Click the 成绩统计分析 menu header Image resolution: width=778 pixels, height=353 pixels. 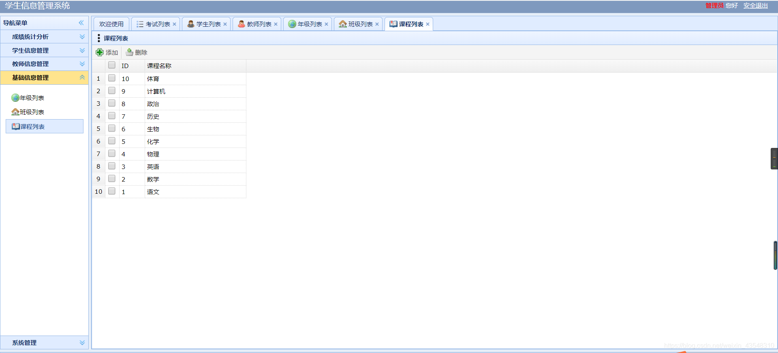(x=44, y=36)
